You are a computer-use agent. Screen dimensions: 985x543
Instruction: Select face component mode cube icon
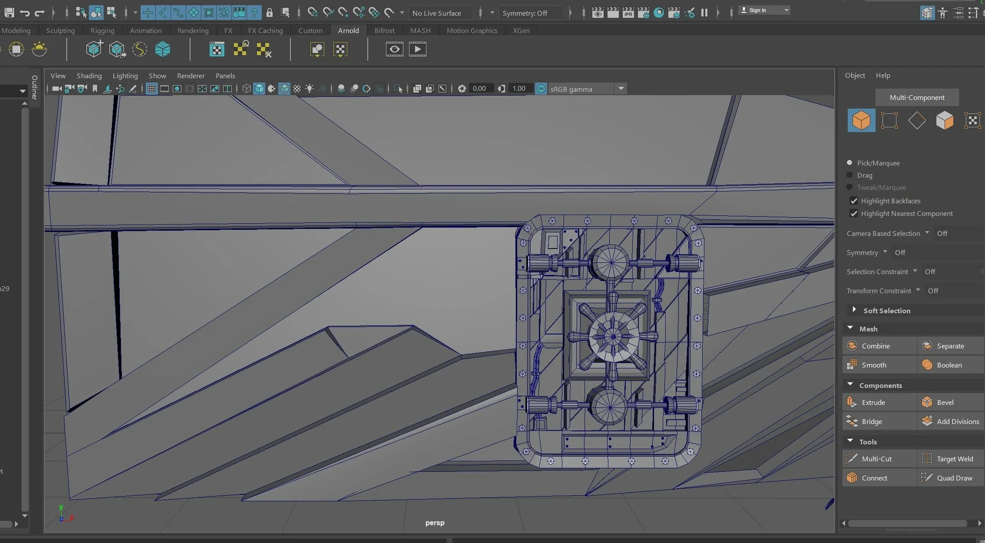pyautogui.click(x=945, y=120)
